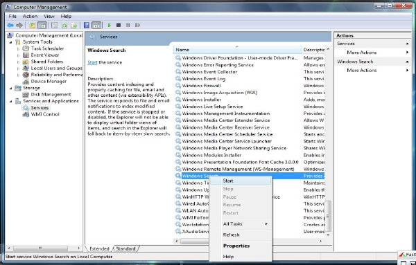Select Windows Error Reporting Service row
Viewport: 416px width, 265px height.
[x=250, y=65]
